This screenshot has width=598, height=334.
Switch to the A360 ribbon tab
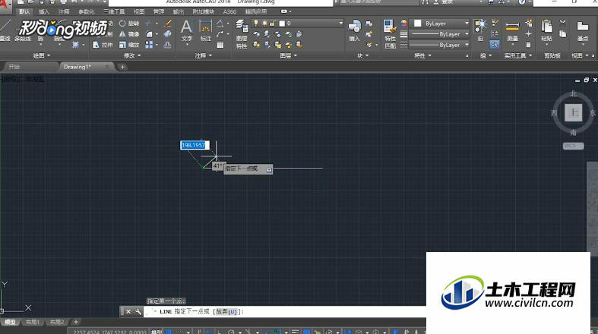pos(229,12)
